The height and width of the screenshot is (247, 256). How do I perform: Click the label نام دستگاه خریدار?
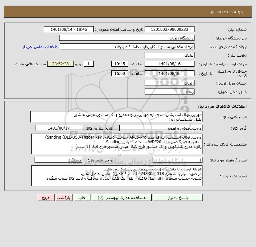tap(231, 38)
